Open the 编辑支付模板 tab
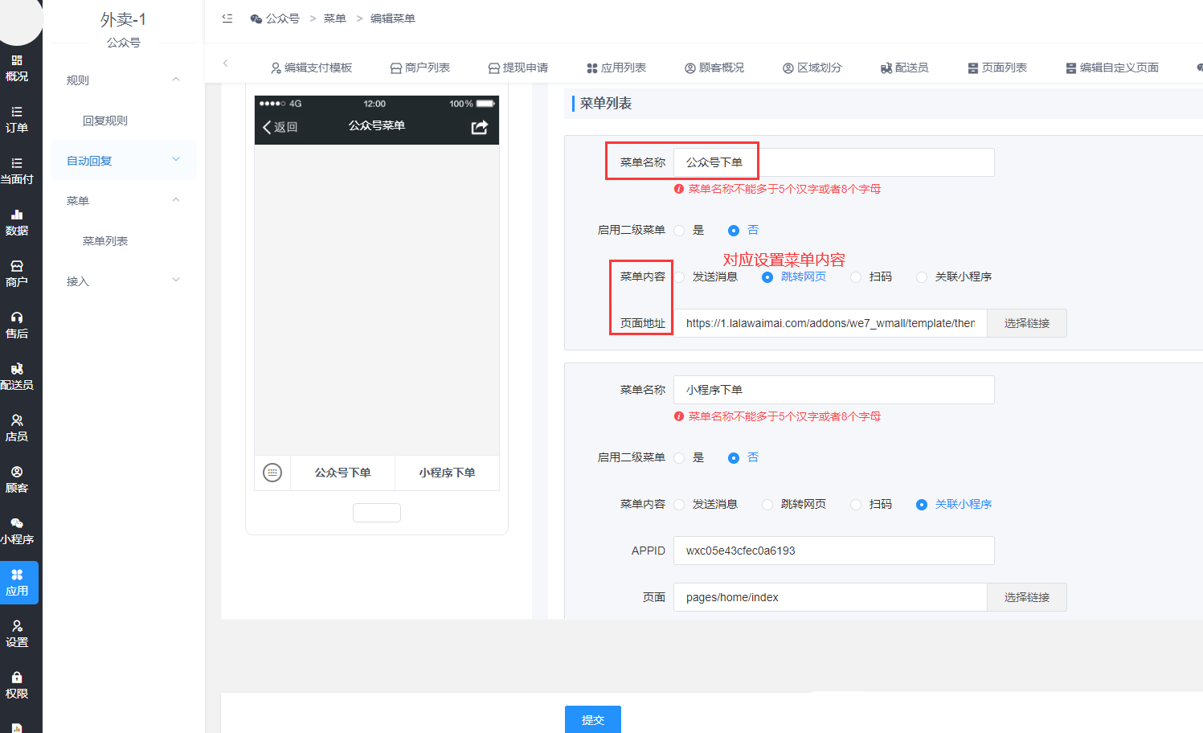Viewport: 1203px width, 733px height. (311, 68)
